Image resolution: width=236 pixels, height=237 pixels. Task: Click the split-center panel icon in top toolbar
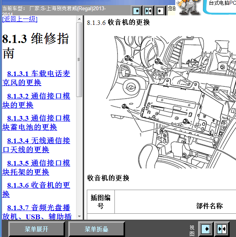[148, 11]
